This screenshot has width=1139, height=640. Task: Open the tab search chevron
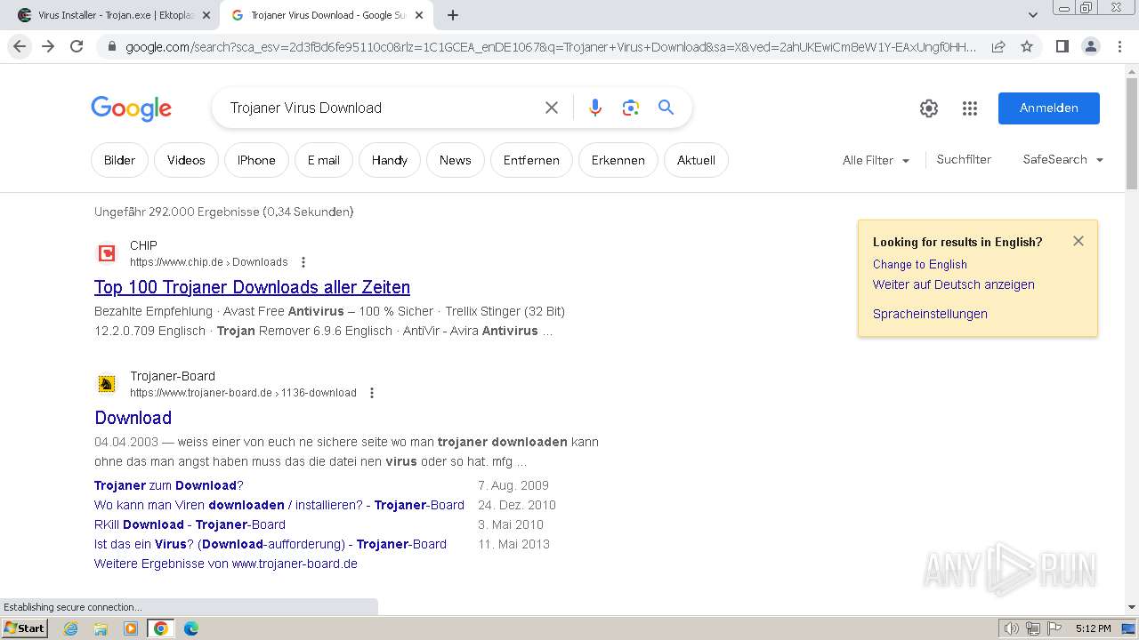point(1033,15)
